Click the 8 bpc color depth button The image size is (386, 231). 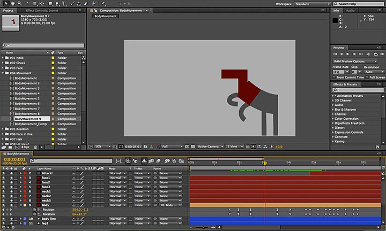click(x=25, y=147)
